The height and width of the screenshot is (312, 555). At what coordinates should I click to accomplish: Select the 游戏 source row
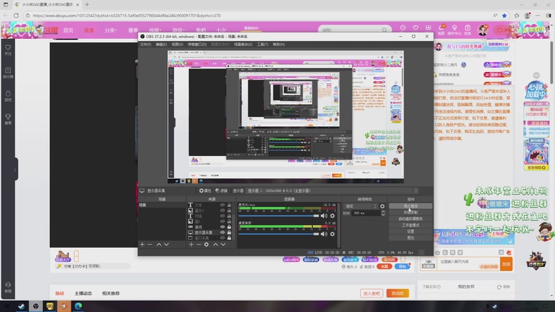tap(211, 227)
